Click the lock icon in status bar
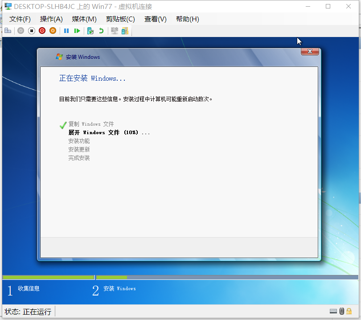361x320 pixels. coord(349,311)
